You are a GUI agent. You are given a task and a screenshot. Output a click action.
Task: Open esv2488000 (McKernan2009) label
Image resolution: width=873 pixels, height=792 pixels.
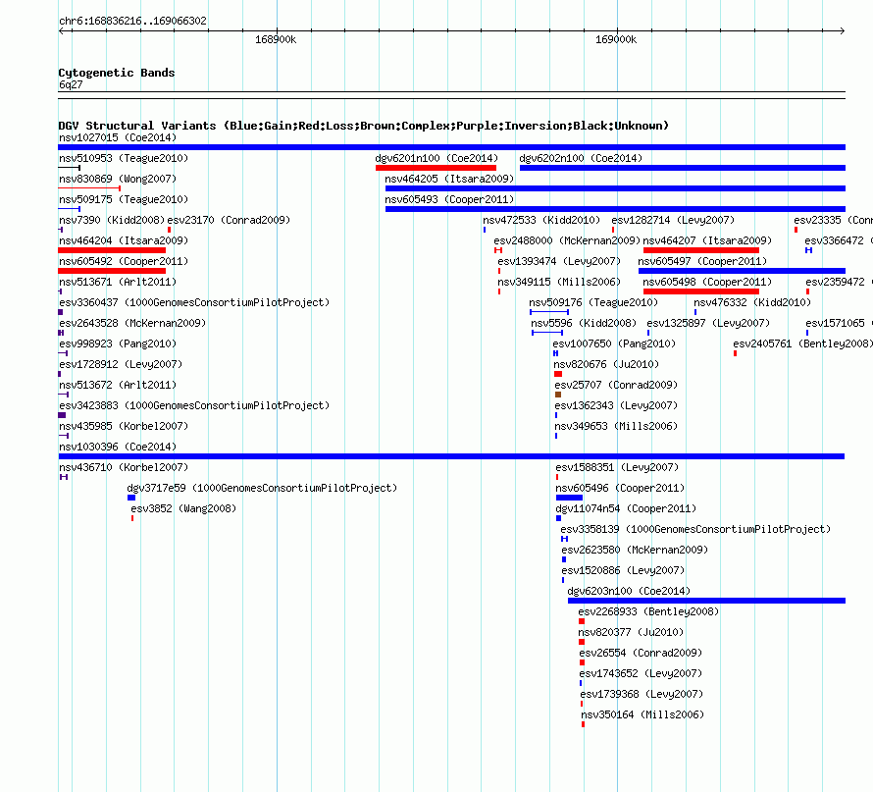pyautogui.click(x=567, y=240)
